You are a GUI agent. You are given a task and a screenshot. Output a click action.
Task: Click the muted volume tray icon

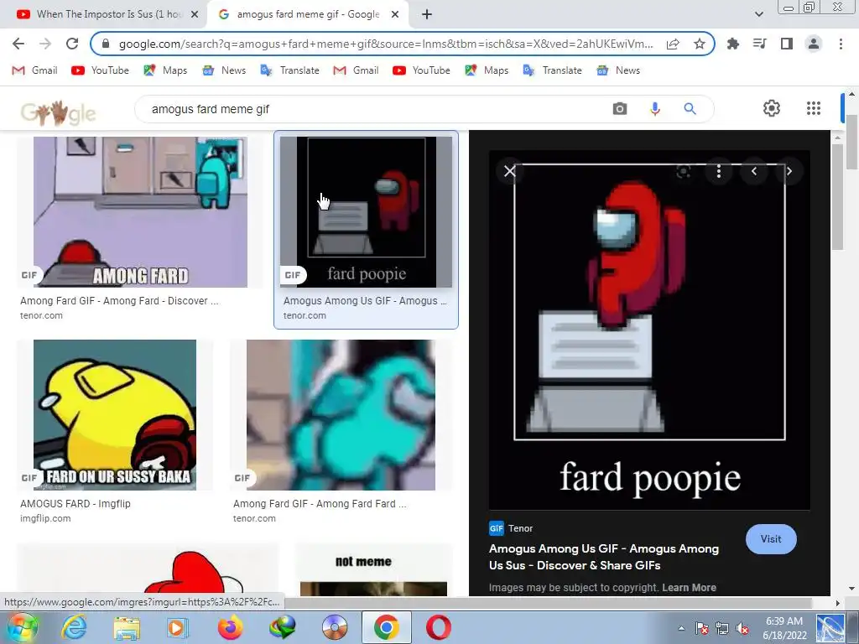coord(742,628)
